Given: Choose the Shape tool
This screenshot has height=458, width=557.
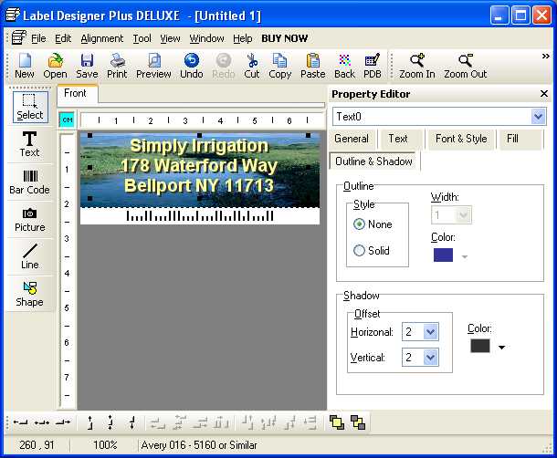Looking at the screenshot, I should click(x=29, y=294).
